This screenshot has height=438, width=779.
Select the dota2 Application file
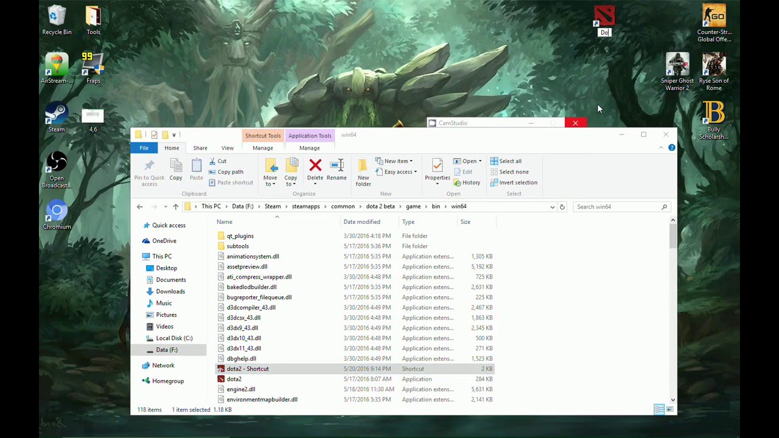pos(234,379)
